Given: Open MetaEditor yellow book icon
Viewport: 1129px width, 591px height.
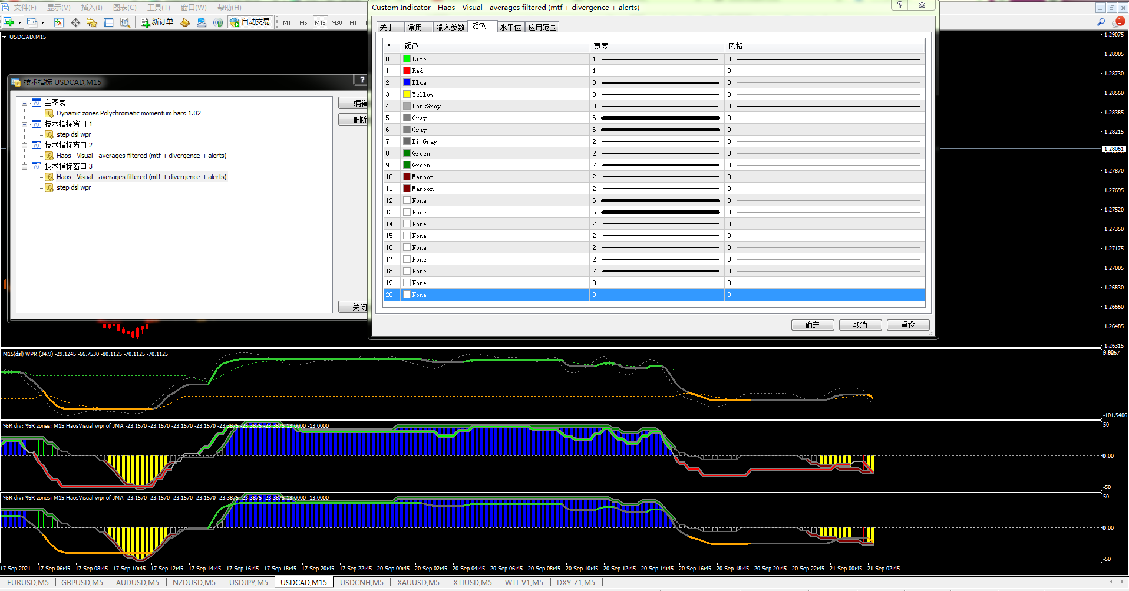Looking at the screenshot, I should pyautogui.click(x=185, y=22).
